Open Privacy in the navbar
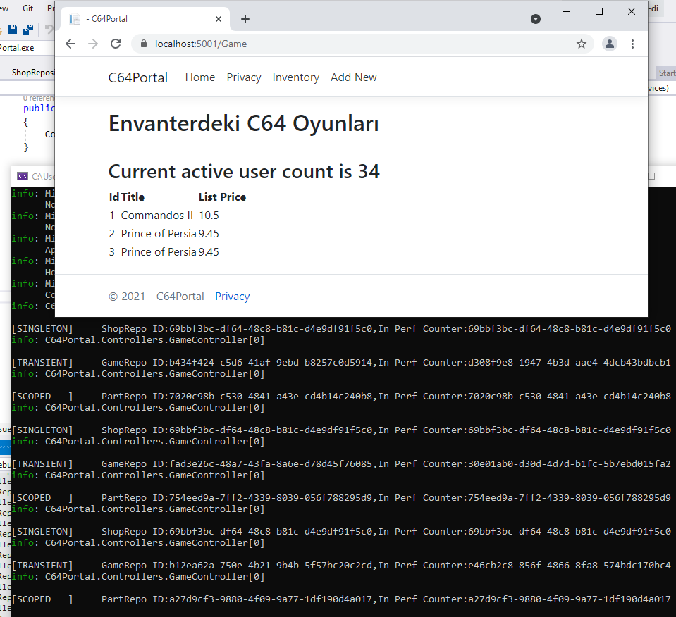 coord(244,77)
